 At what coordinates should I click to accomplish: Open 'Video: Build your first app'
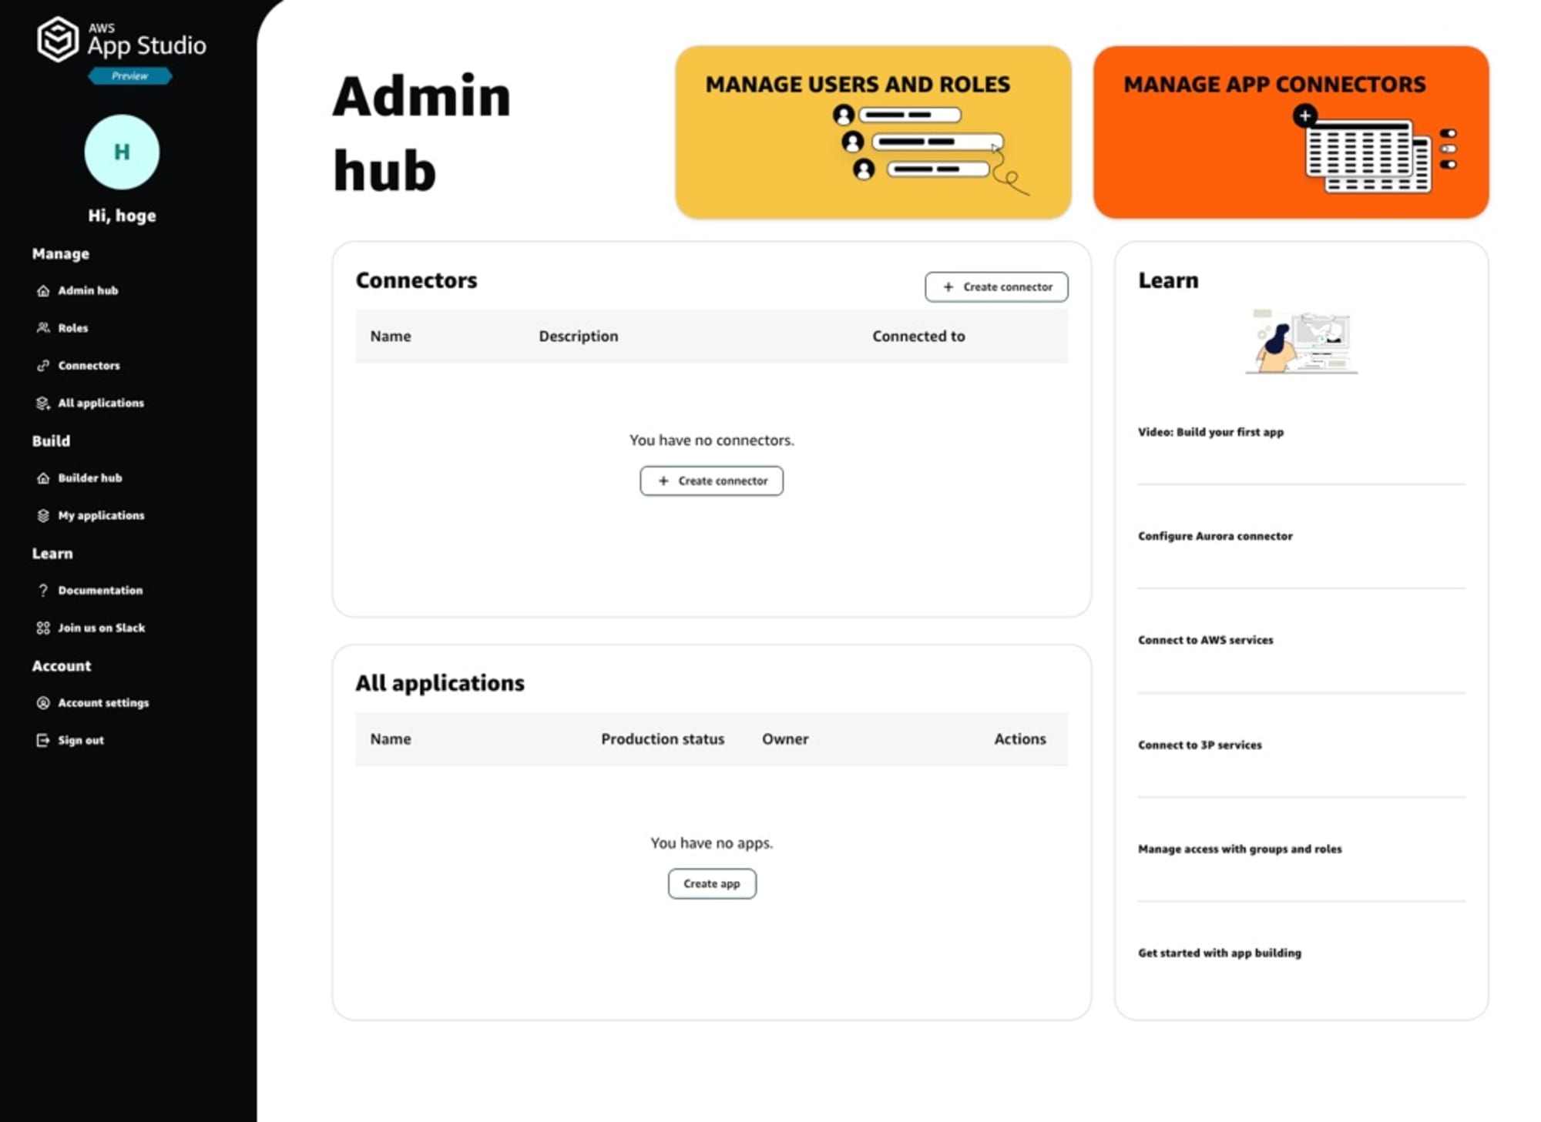tap(1210, 432)
